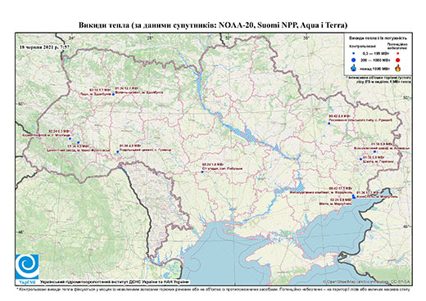Click the 'Подільський цемент, с. Гуменці' label

(x=146, y=150)
